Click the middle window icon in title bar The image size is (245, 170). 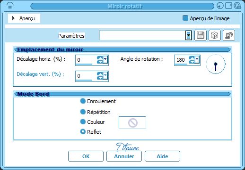tap(228, 6)
